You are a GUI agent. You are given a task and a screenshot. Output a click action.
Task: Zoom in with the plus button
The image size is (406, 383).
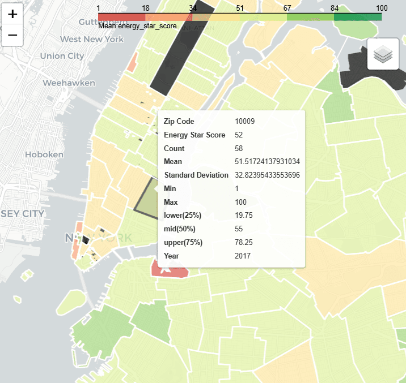(x=12, y=14)
